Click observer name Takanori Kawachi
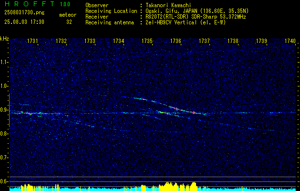300x191 pixels. [x=168, y=6]
